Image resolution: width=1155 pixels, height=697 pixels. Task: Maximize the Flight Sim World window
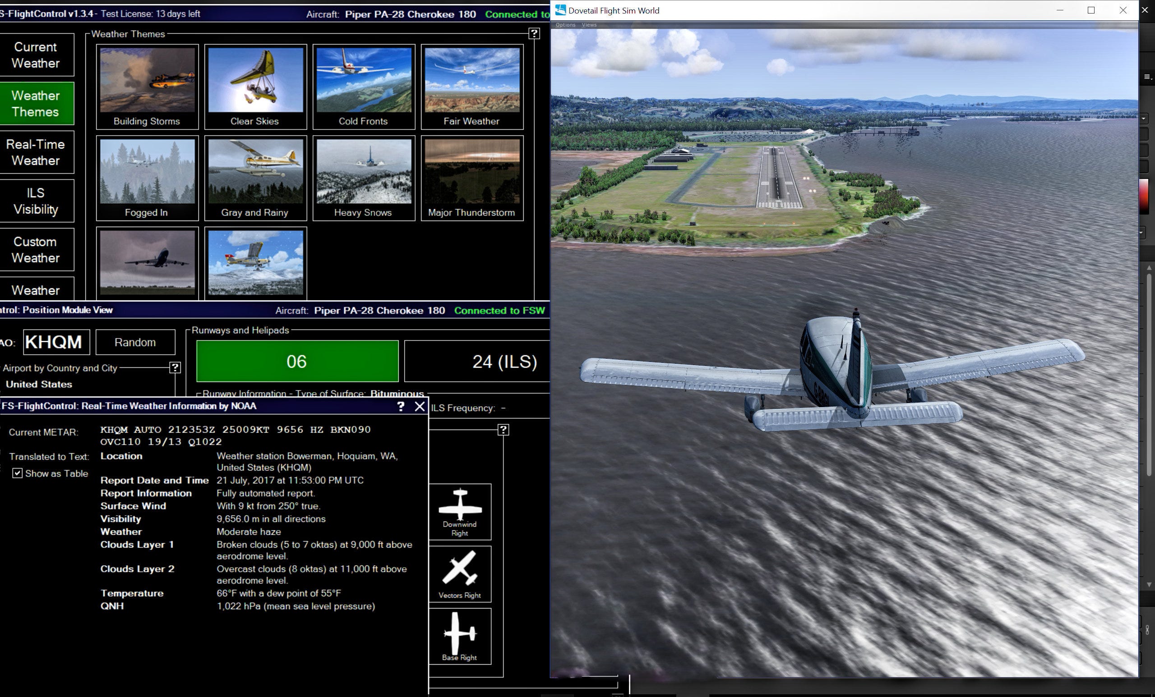click(x=1091, y=10)
